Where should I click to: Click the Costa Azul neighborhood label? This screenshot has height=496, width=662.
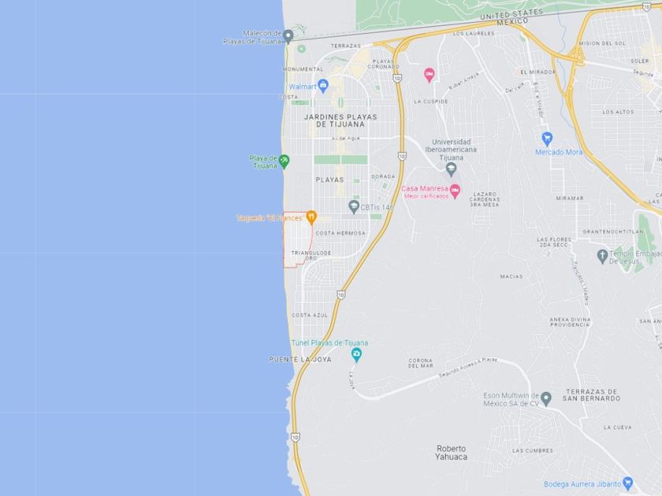(x=310, y=315)
